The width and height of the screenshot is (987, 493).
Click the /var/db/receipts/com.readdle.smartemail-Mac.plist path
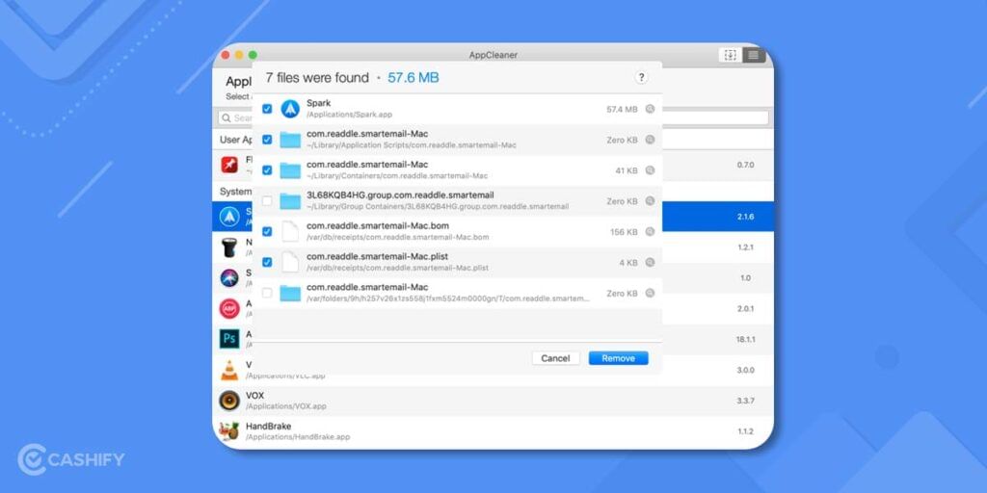click(398, 268)
